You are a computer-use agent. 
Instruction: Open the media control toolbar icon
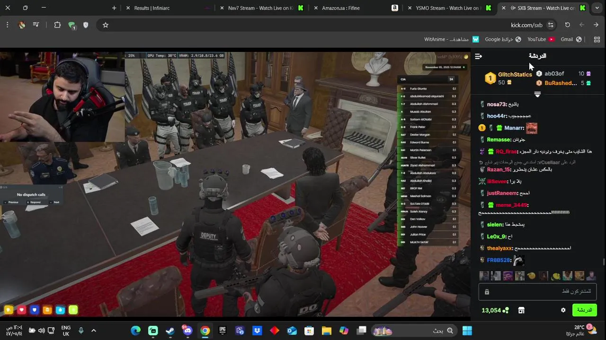[36, 25]
